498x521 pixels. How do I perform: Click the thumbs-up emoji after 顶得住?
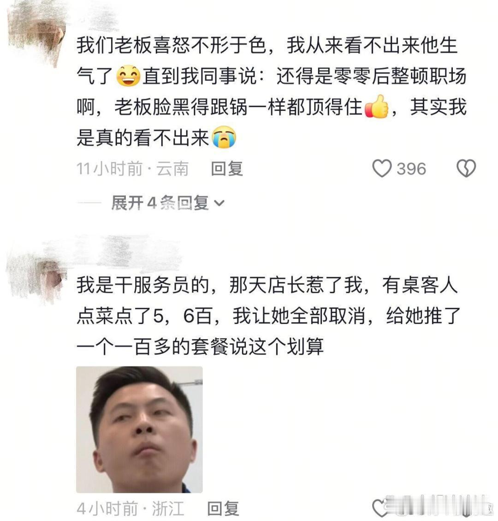(377, 106)
